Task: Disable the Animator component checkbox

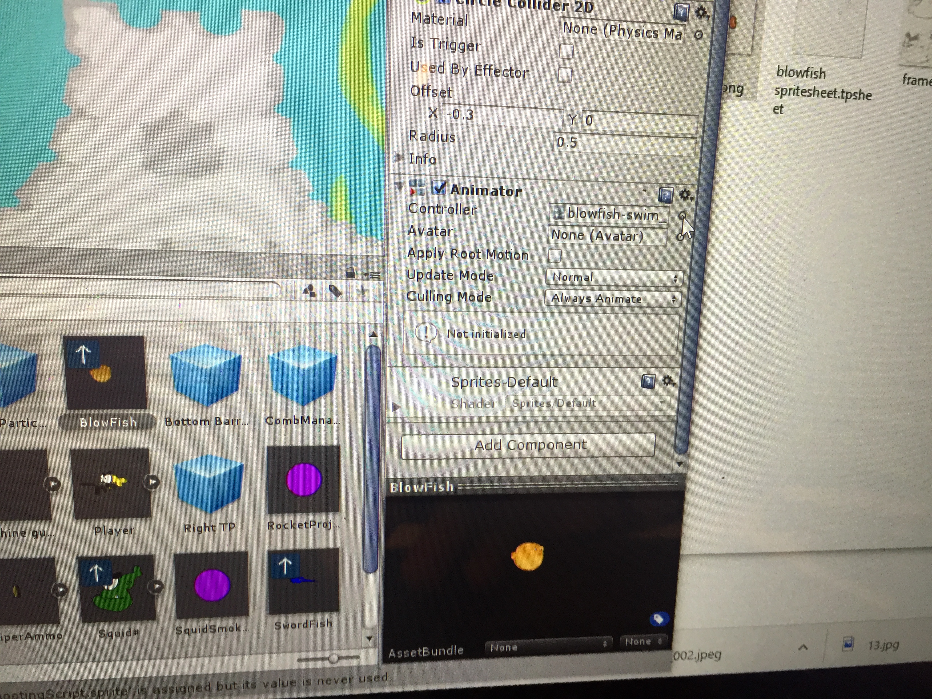Action: 439,188
